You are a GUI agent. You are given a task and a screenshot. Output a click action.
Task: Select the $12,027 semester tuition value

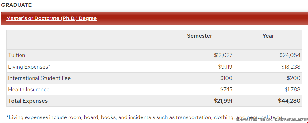(223, 55)
